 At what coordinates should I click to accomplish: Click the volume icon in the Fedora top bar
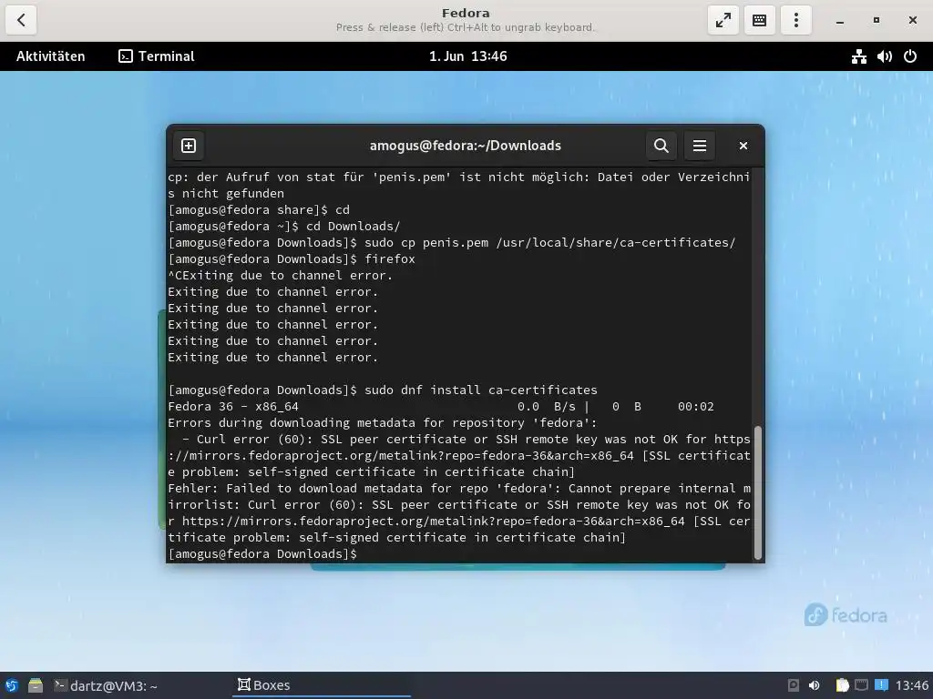884,56
